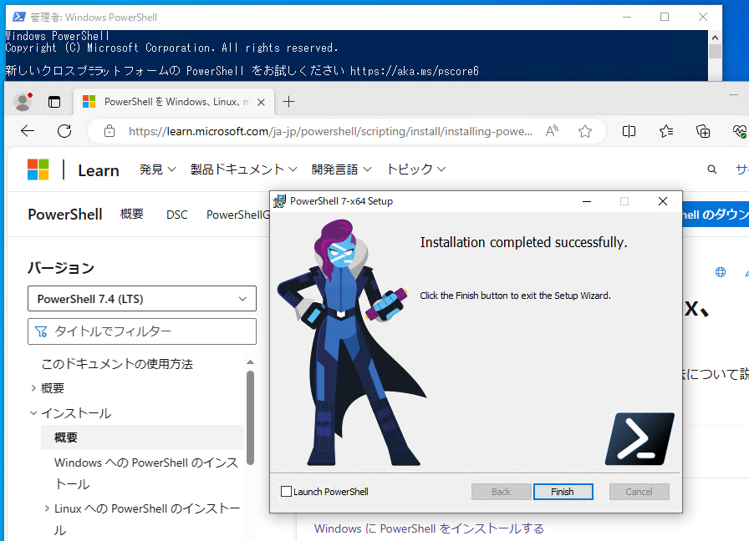Open a new tab with the plus icon

(x=288, y=101)
